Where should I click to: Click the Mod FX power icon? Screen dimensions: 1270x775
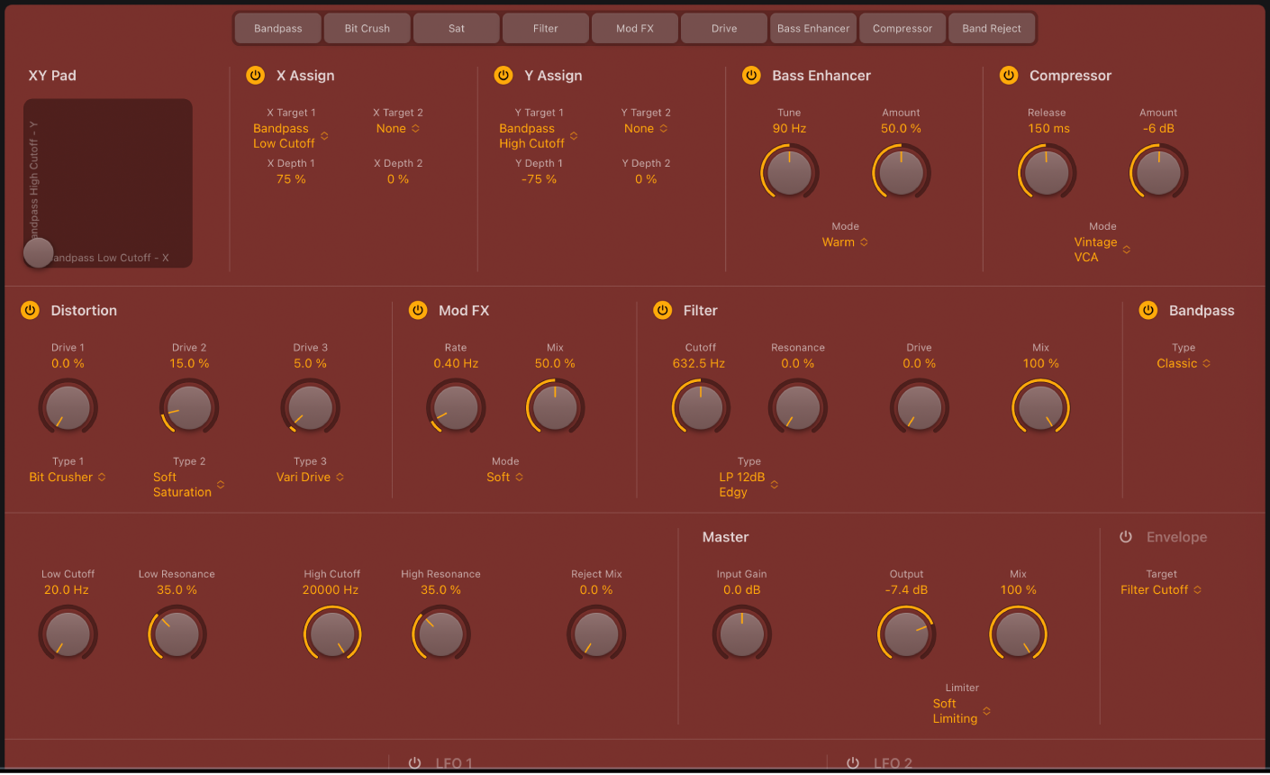click(x=418, y=310)
